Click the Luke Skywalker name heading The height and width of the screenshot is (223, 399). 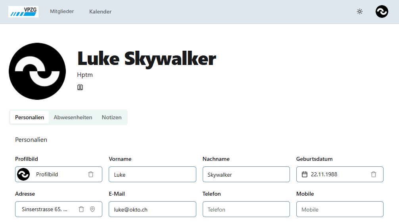point(147,59)
